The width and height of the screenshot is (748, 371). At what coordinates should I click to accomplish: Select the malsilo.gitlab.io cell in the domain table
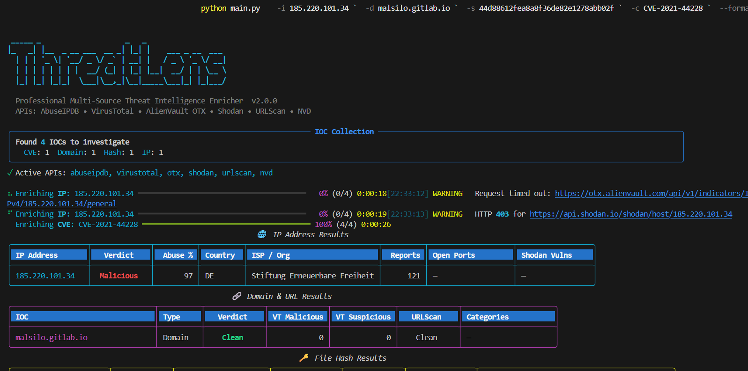52,337
